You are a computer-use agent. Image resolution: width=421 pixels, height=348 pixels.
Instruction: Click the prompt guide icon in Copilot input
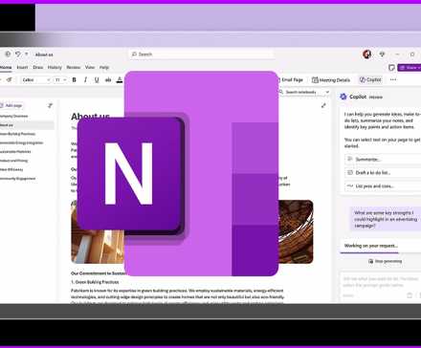tap(410, 295)
